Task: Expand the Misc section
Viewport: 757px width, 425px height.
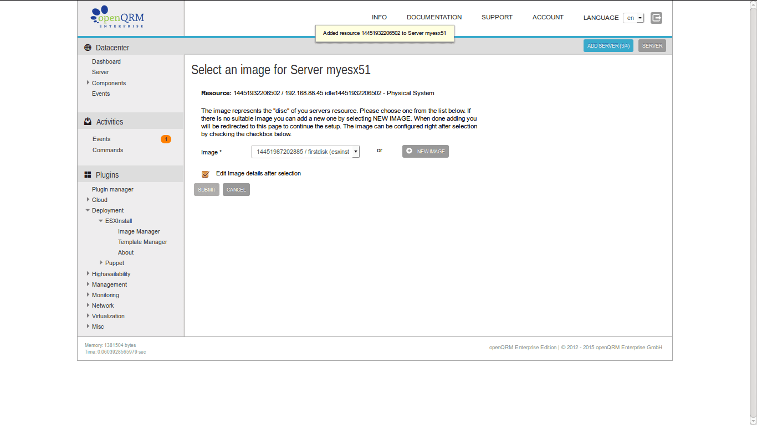Action: click(x=88, y=326)
